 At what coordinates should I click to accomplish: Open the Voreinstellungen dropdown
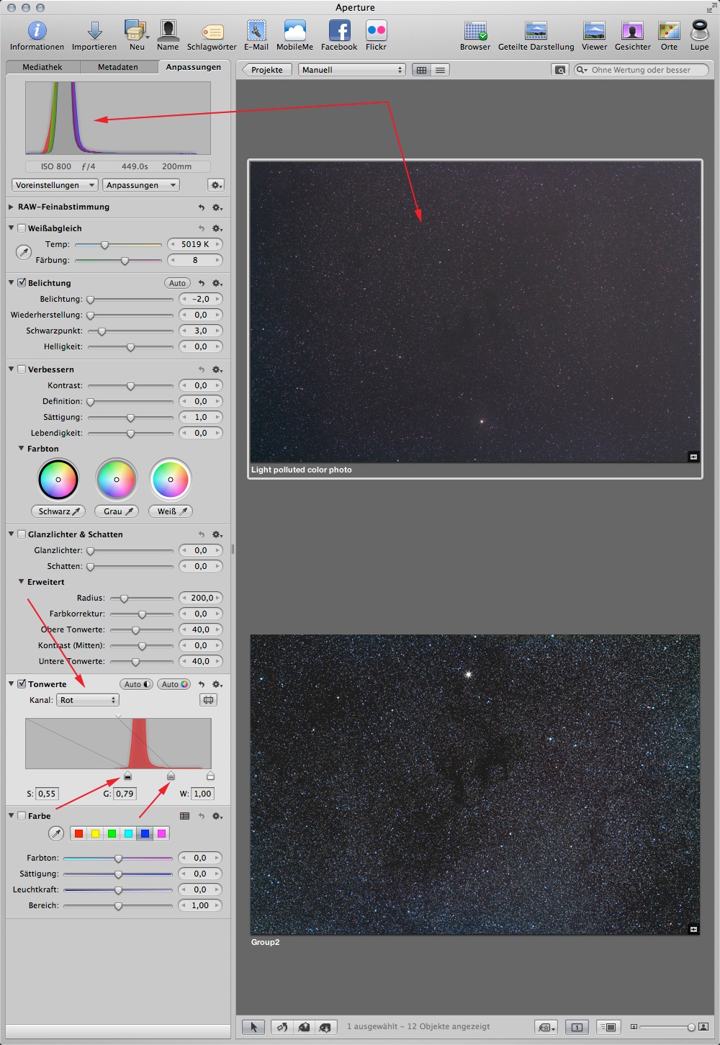(x=55, y=185)
